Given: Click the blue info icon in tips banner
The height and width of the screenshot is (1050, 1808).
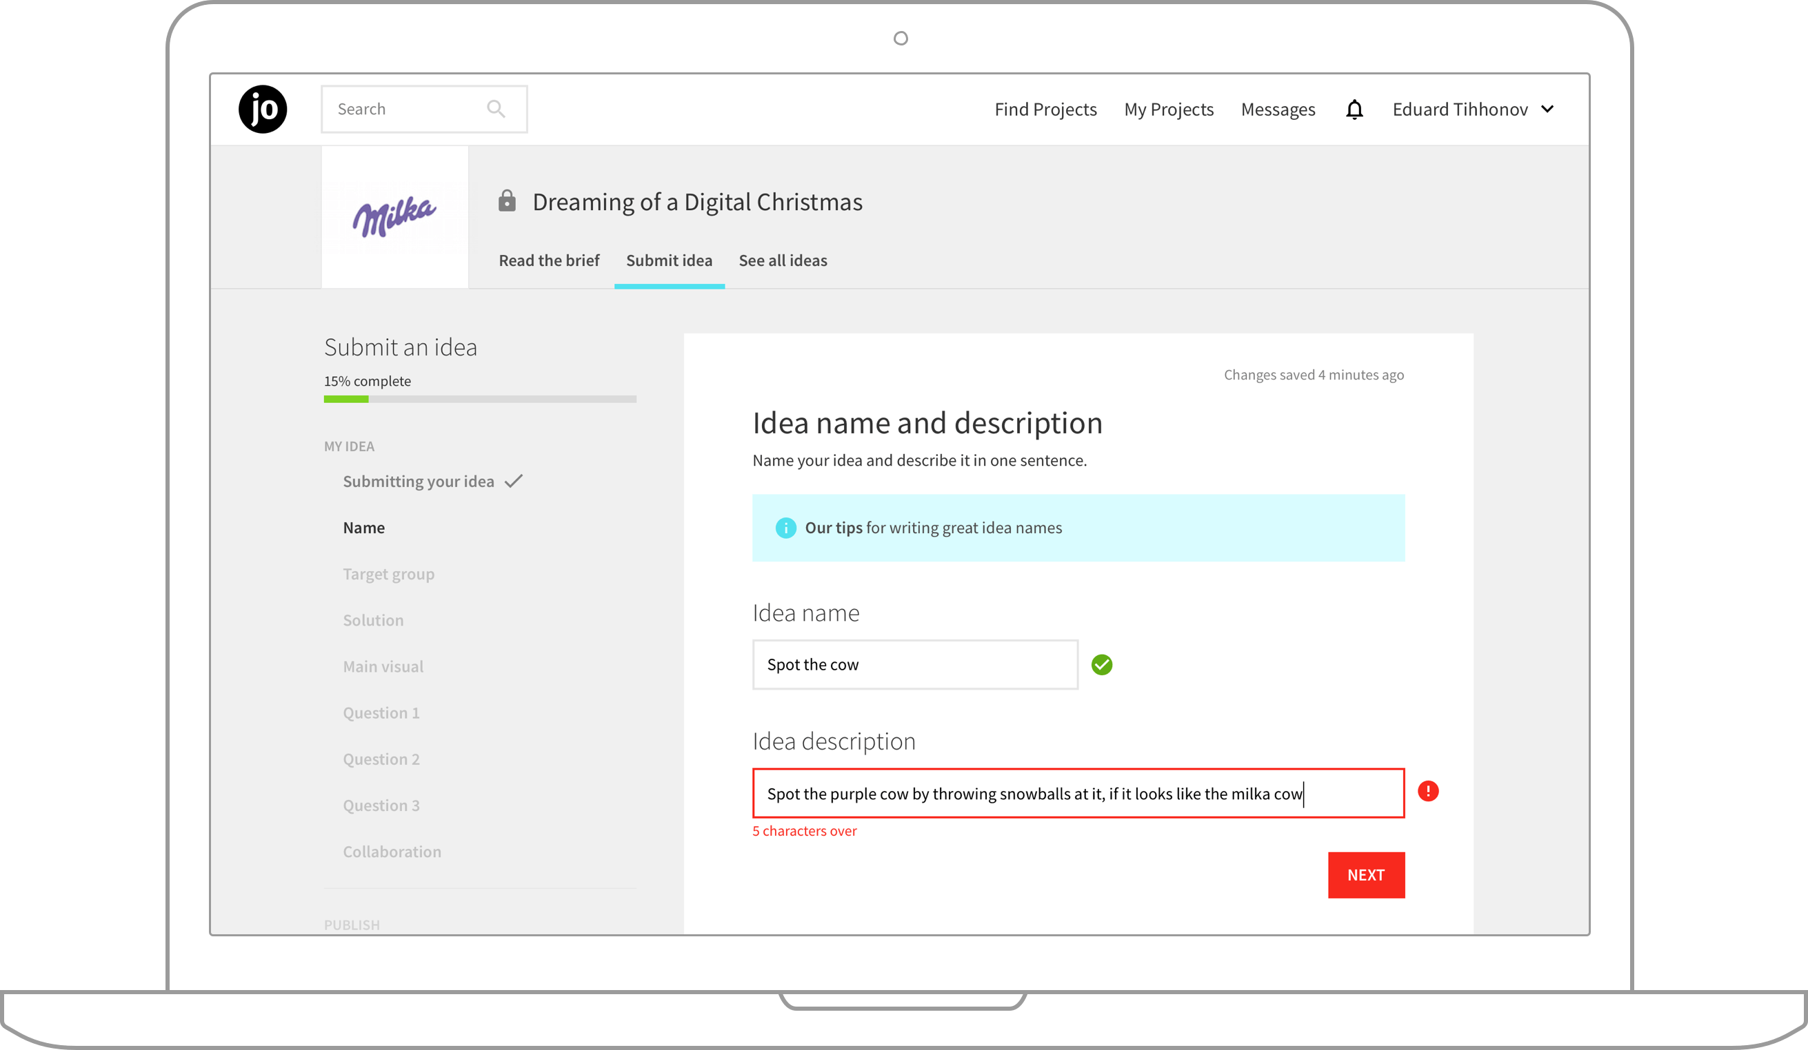Looking at the screenshot, I should [785, 528].
